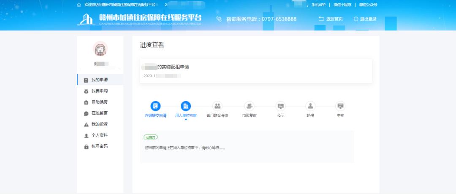Click the 公示 step label
Viewport: 456px width, 194px height.
pos(281,116)
